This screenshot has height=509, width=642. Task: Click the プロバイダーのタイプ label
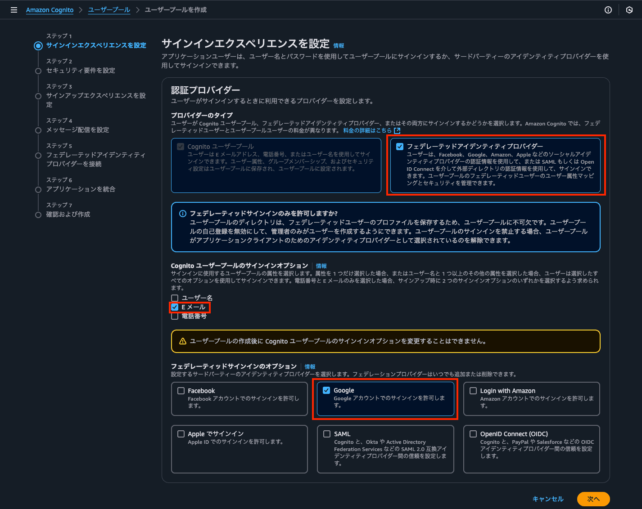pyautogui.click(x=202, y=115)
